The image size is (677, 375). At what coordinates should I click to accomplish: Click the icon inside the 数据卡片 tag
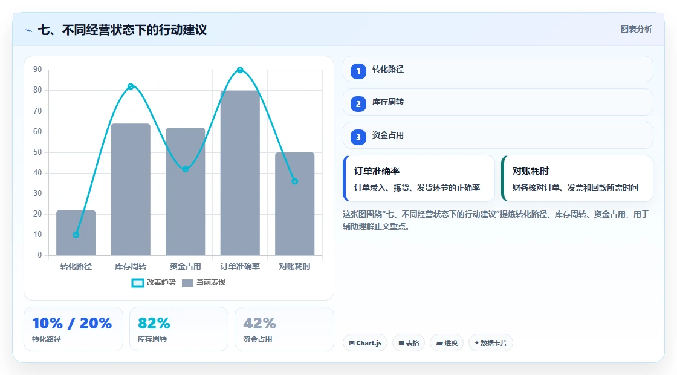click(x=477, y=342)
